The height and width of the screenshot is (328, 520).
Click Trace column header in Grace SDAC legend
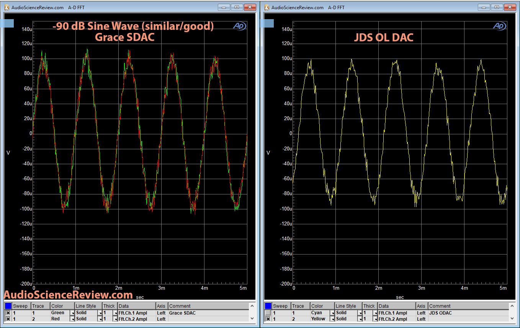41,306
